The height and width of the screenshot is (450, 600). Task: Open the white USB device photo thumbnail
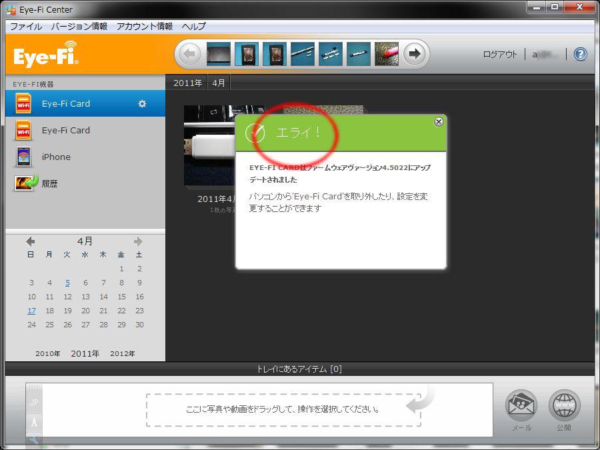tap(209, 146)
